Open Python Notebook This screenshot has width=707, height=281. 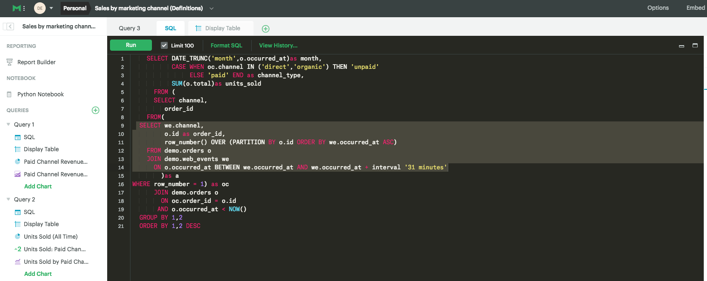point(41,94)
